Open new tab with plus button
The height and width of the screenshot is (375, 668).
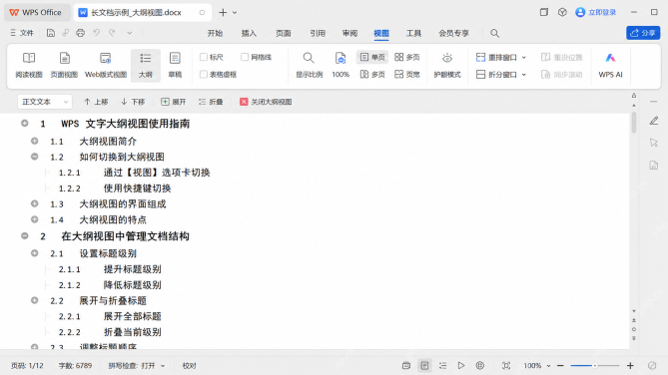(x=223, y=12)
